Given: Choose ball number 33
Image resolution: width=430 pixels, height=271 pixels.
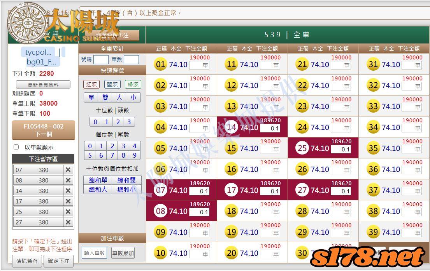Looking at the screenshot, I should click(373, 106).
